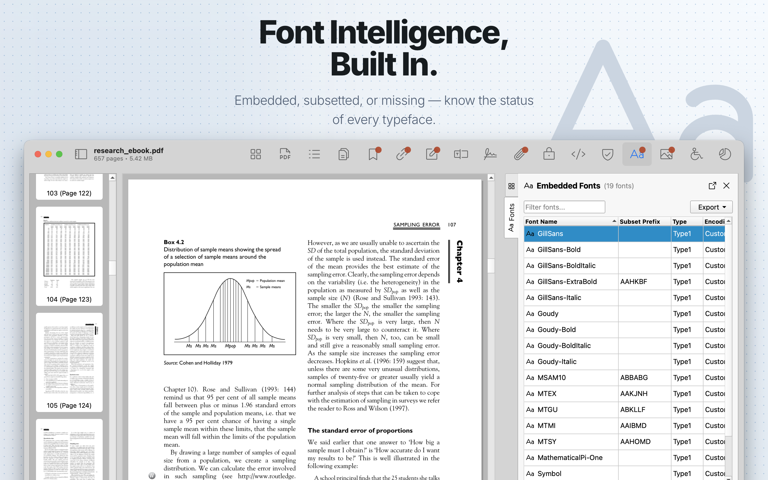Click 'The standard error of proportions' heading
Image resolution: width=768 pixels, height=480 pixels.
(x=360, y=430)
